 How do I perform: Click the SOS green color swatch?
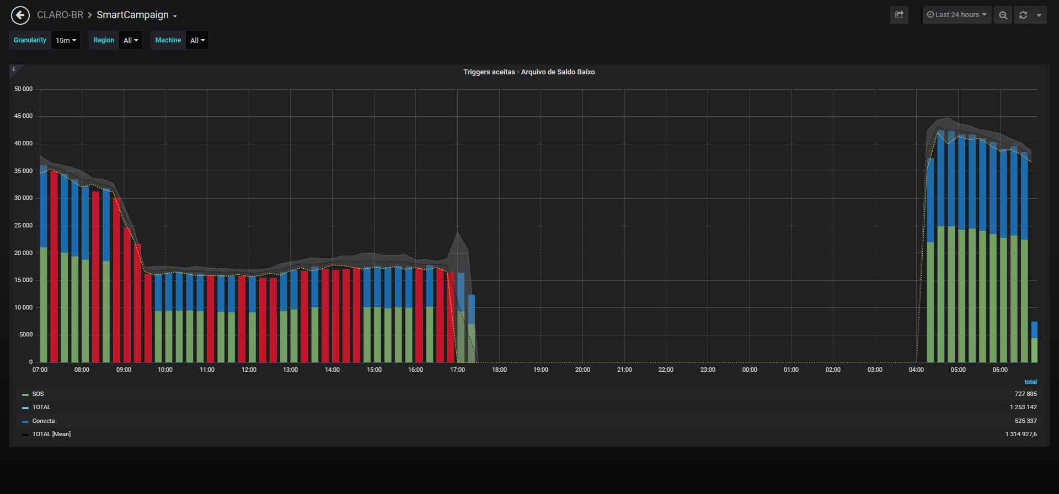point(25,394)
